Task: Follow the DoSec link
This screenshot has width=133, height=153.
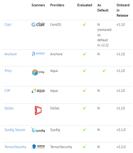Action: (x=9, y=108)
